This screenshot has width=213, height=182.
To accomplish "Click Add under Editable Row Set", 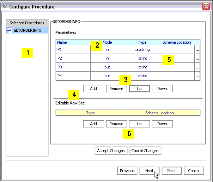I will click(x=93, y=124).
